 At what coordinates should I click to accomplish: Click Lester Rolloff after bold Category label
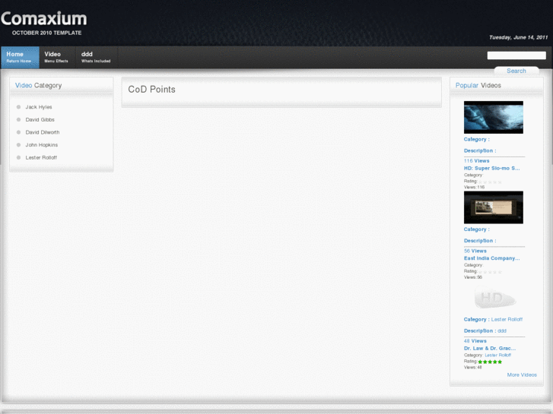507,319
